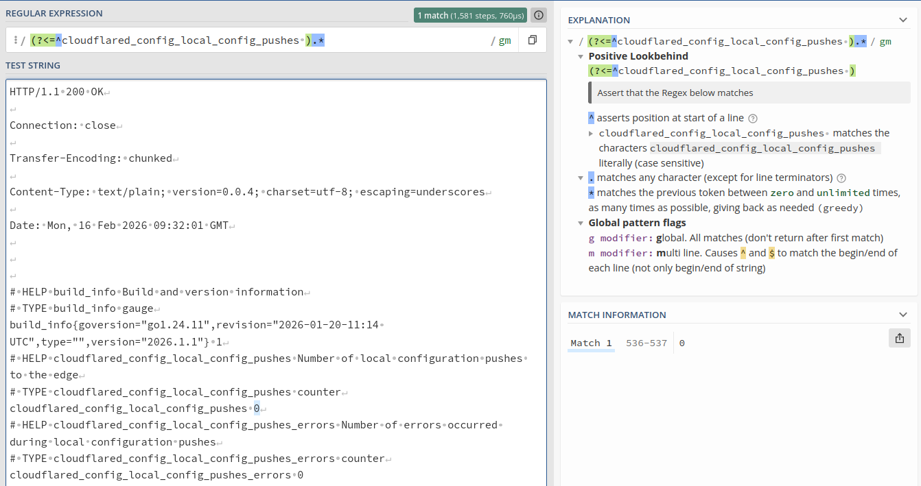Copy the regex to clipboard
This screenshot has height=486, width=921.
pyautogui.click(x=532, y=40)
